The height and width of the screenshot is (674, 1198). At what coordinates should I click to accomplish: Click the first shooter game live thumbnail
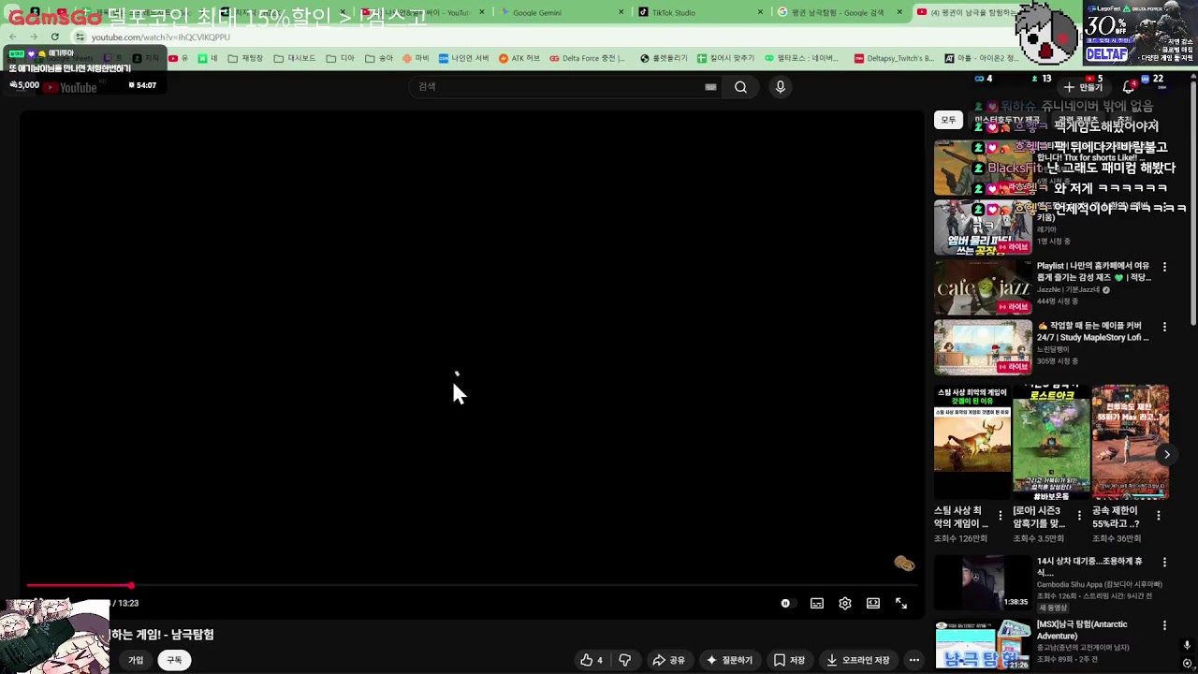point(983,168)
